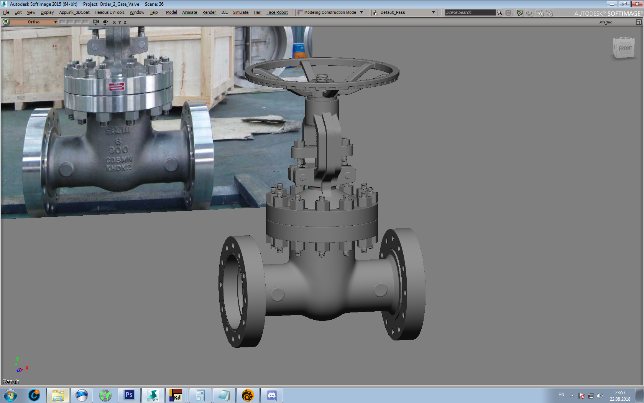Open the Headus UVTools menu
Viewport: 644px width, 403px height.
click(x=109, y=13)
